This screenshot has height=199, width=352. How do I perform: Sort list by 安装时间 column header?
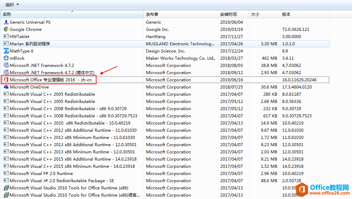228,14
